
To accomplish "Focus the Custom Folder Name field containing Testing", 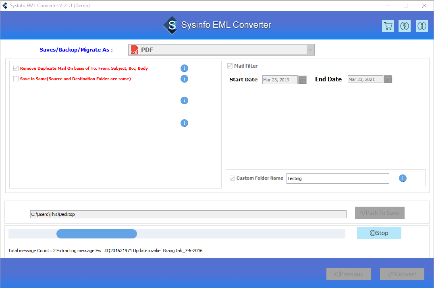I will (x=338, y=178).
